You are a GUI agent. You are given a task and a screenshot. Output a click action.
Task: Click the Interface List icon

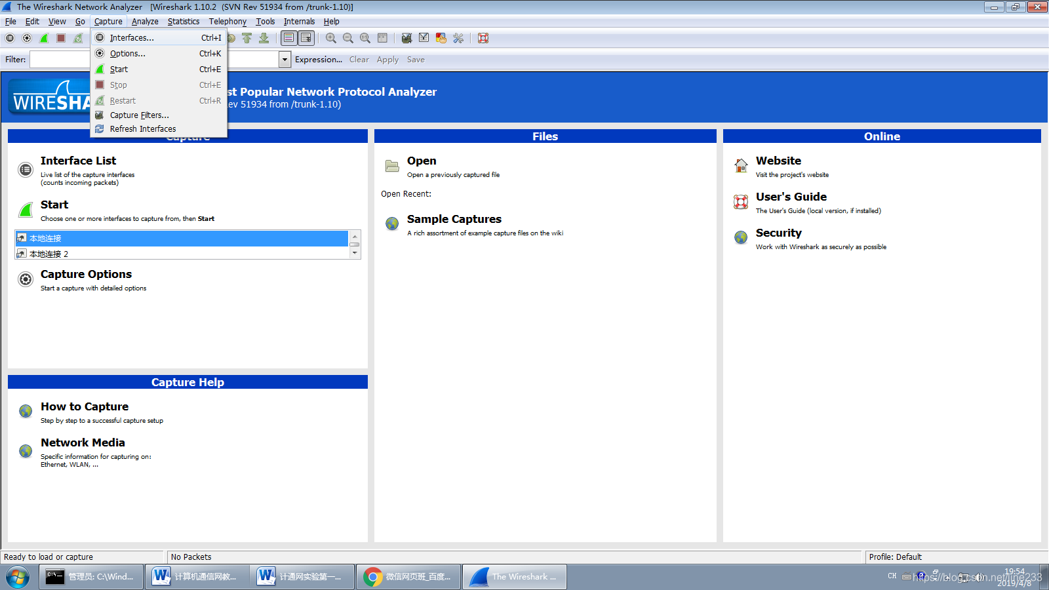coord(26,170)
